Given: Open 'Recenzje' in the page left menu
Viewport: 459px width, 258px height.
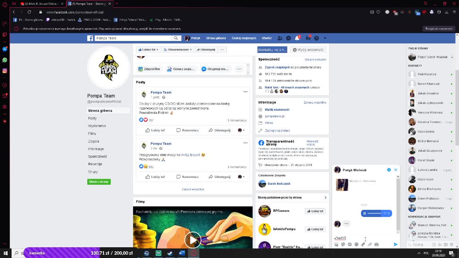Looking at the screenshot, I should (x=95, y=164).
